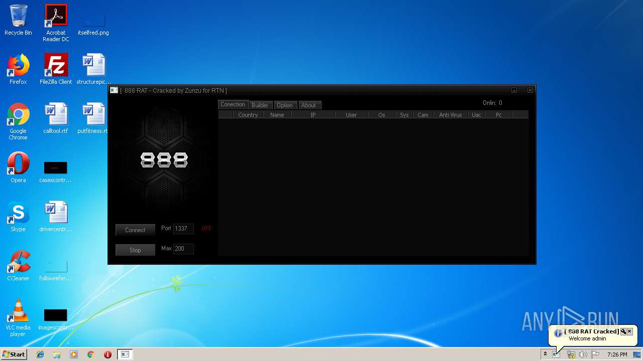Screen dimensions: 643x361
Task: Click the Port input field
Action: pos(183,229)
